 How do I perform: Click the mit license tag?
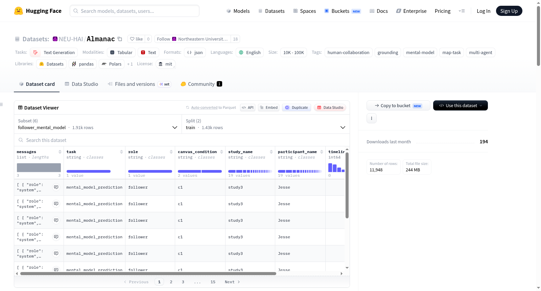pyautogui.click(x=166, y=64)
